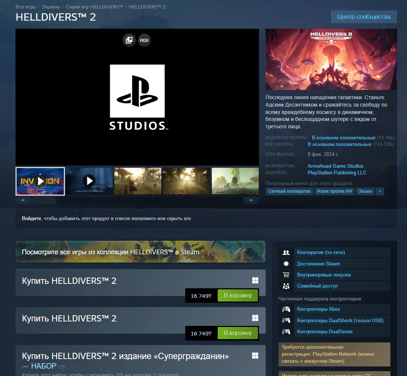Go to Экшены breadcrumb
407x376 pixels.
click(x=51, y=7)
